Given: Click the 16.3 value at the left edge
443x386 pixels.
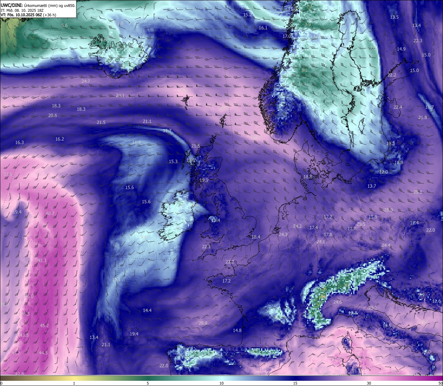Looking at the screenshot, I should (19, 143).
